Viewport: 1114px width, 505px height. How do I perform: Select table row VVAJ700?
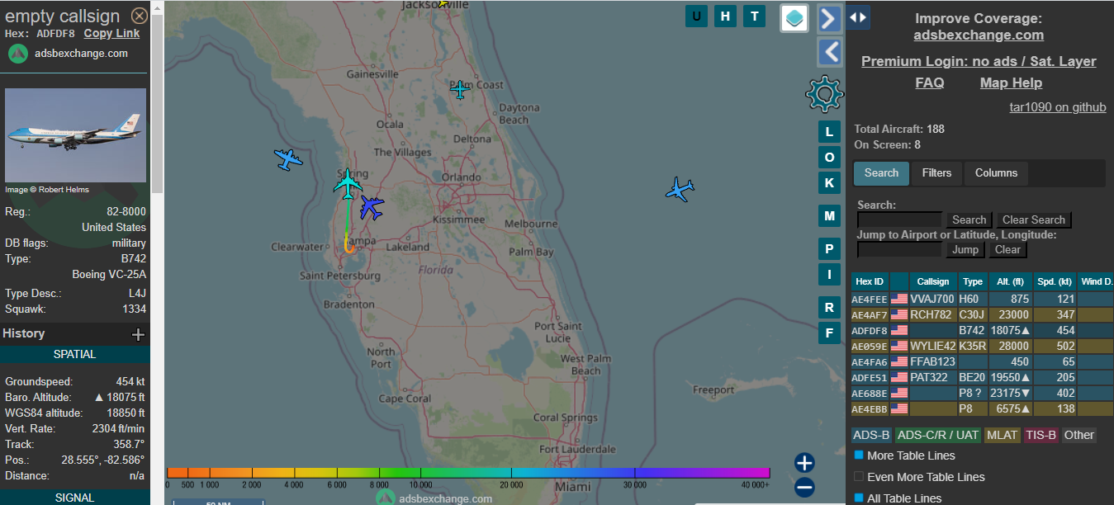pyautogui.click(x=982, y=299)
